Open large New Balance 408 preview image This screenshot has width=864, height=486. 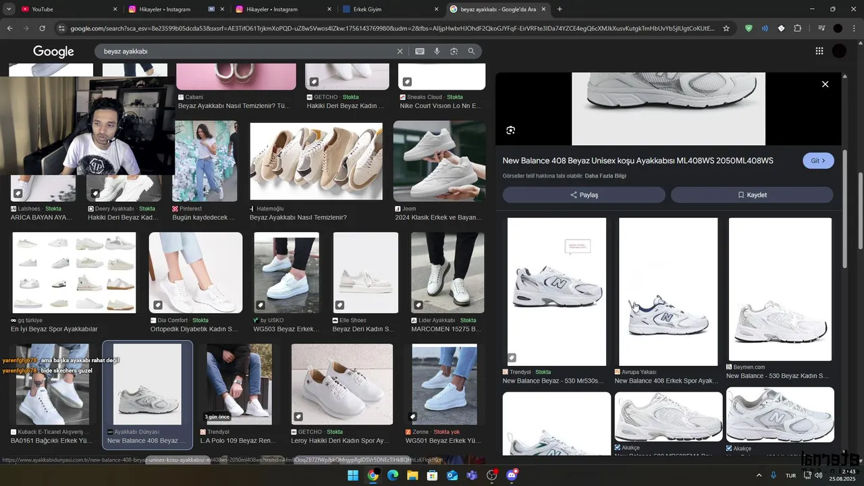click(668, 109)
